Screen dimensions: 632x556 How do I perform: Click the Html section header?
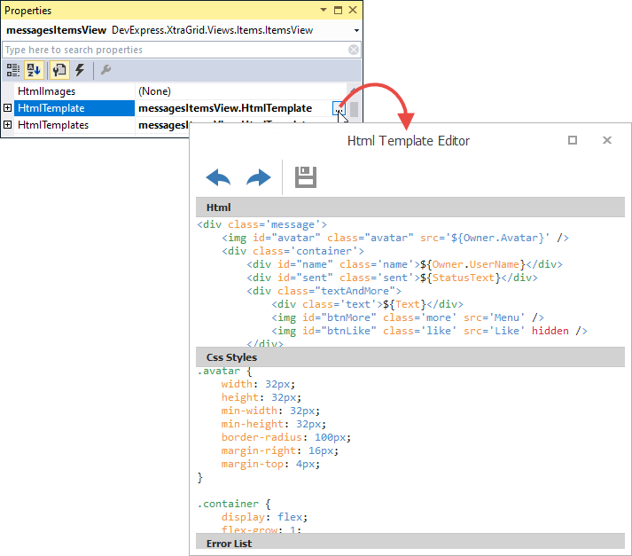click(x=410, y=208)
